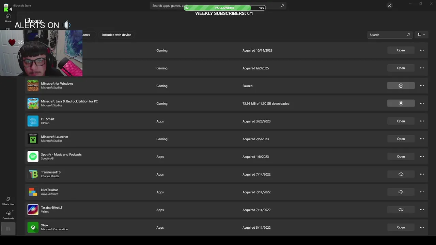Select the Included with device filter
This screenshot has height=245, width=436.
(x=116, y=35)
